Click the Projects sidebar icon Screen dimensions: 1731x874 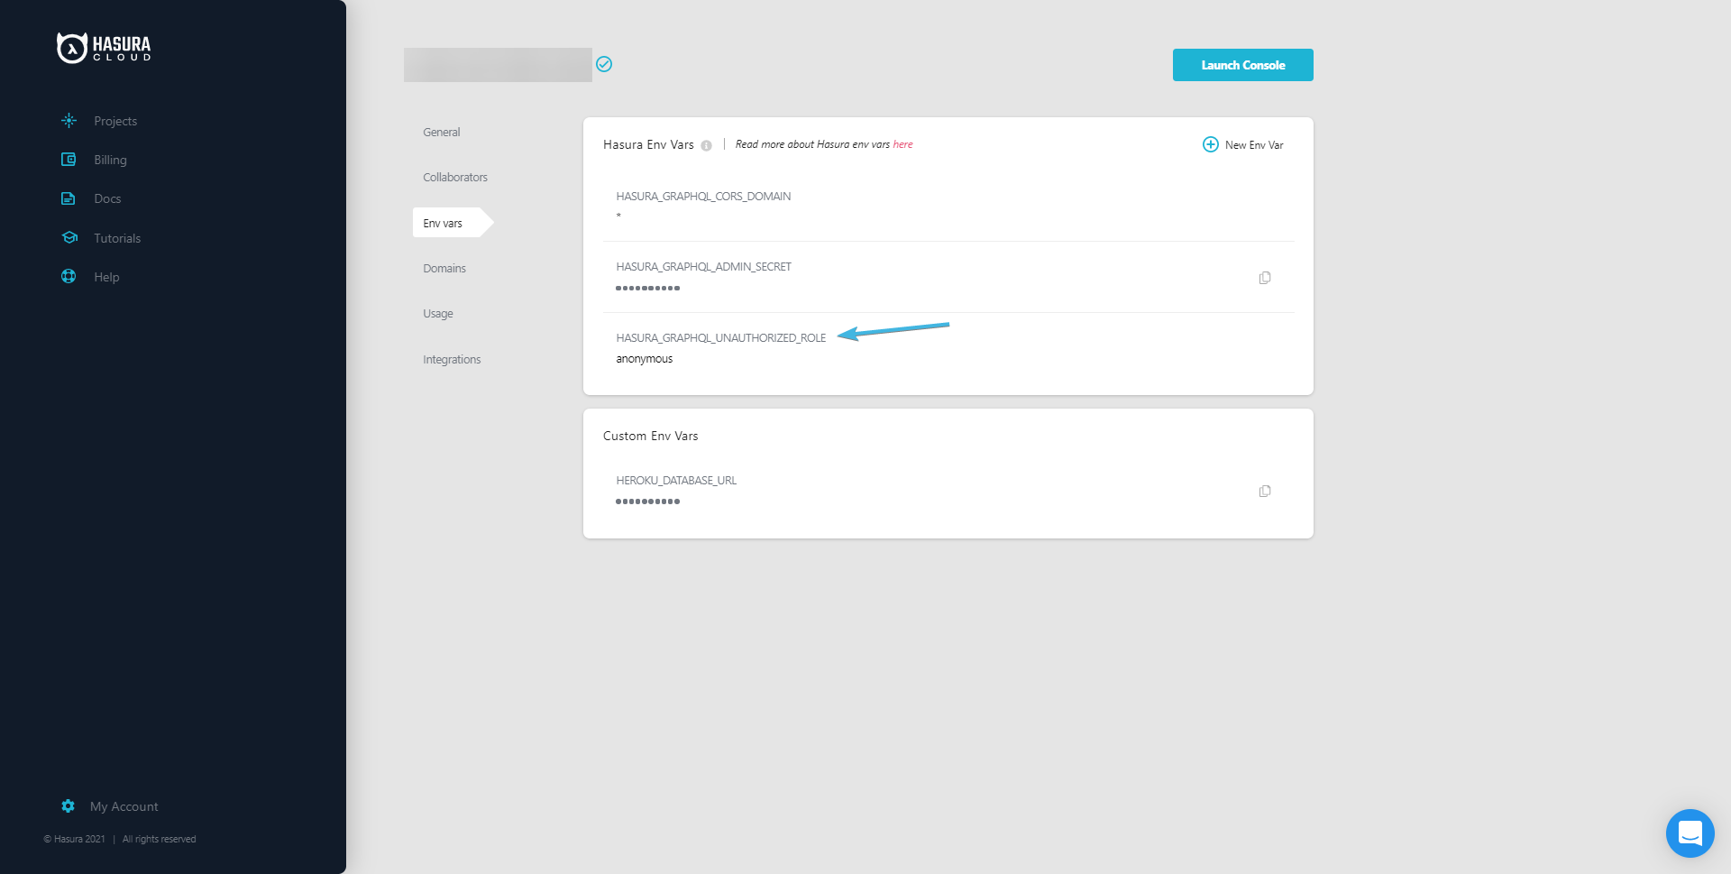[x=69, y=120]
